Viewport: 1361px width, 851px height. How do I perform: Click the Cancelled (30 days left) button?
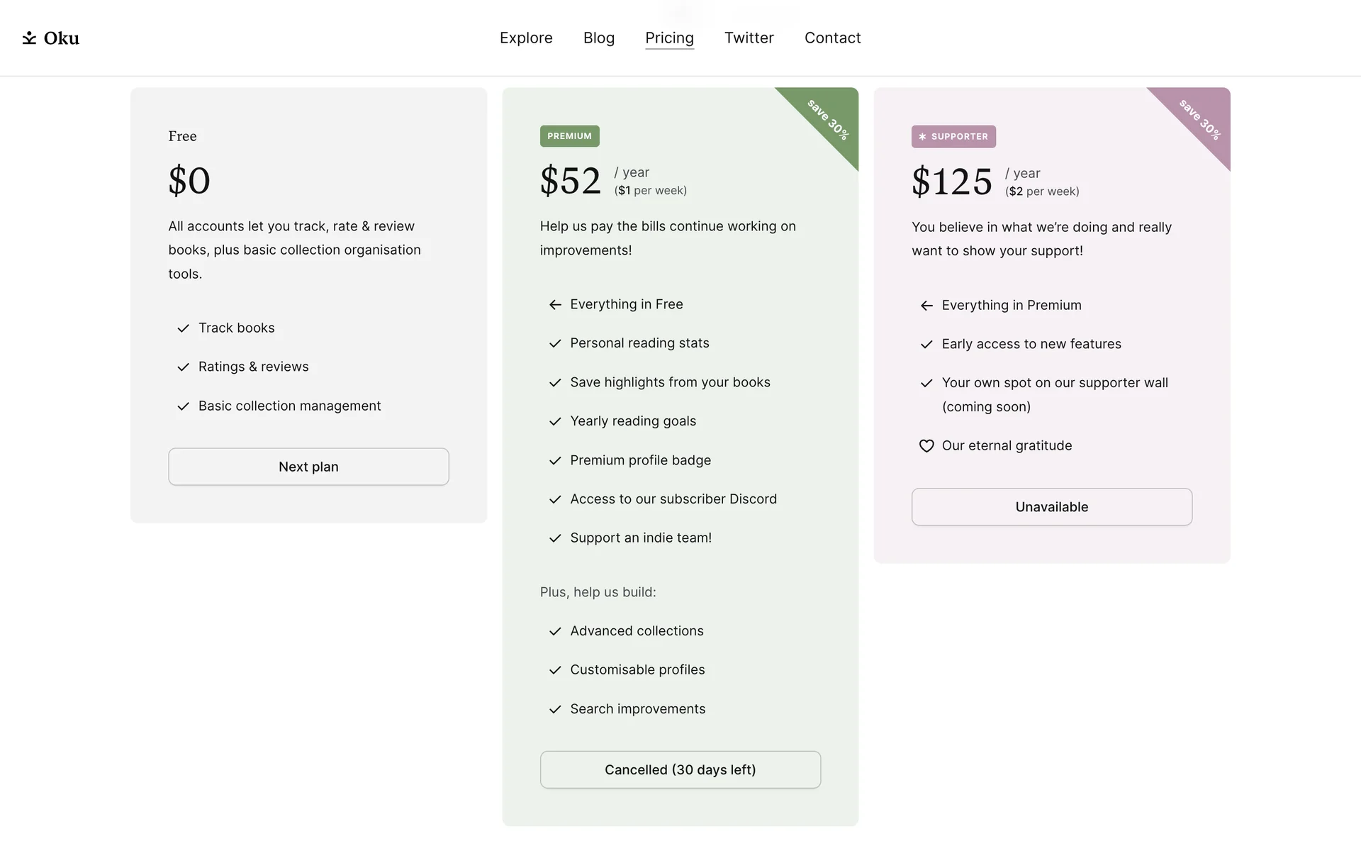[x=680, y=770]
